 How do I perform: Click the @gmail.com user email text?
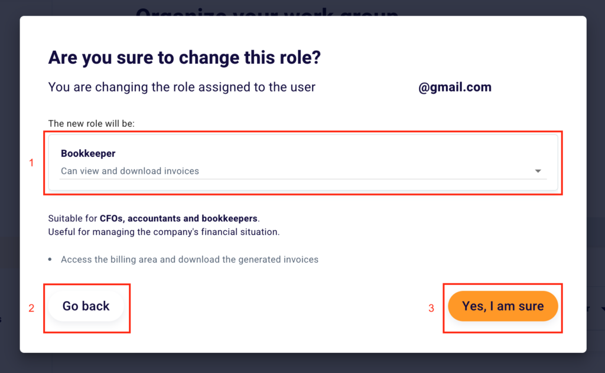(454, 87)
